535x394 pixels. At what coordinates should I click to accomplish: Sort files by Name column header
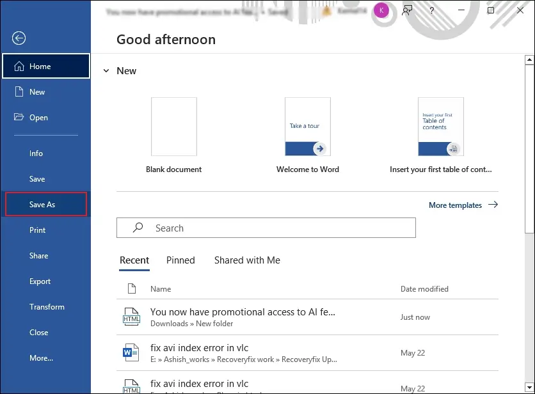tap(161, 289)
